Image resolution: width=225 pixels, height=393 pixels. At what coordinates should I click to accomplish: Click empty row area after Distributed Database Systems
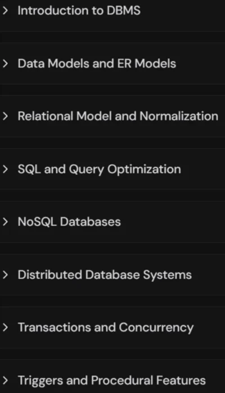point(209,275)
